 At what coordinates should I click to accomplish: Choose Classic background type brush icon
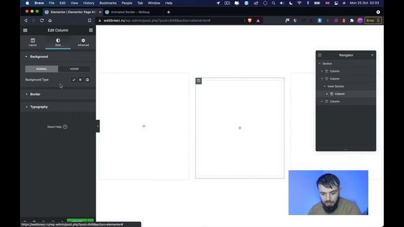point(74,80)
